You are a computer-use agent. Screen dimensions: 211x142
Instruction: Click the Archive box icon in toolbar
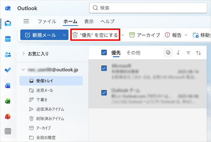132,35
